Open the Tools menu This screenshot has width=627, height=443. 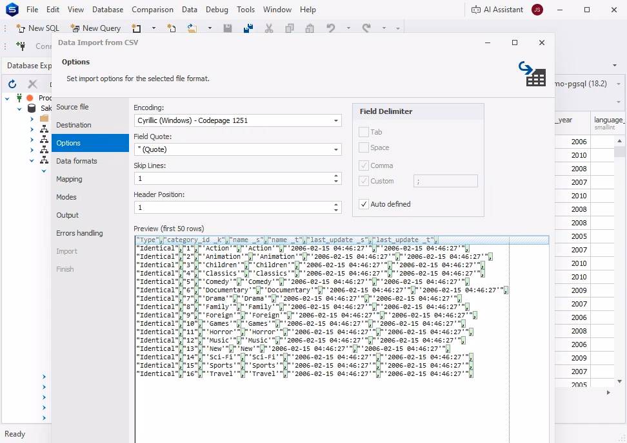click(x=246, y=10)
